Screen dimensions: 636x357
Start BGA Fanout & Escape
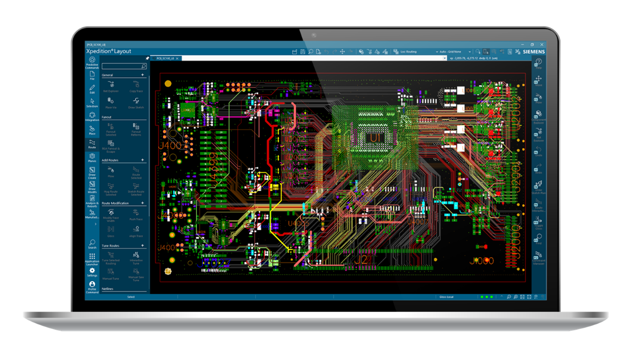point(110,146)
